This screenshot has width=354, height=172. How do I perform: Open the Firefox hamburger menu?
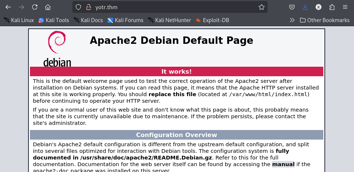[x=345, y=7]
